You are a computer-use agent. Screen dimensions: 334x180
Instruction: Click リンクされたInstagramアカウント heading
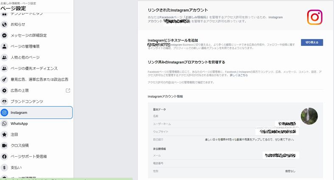click(x=178, y=10)
